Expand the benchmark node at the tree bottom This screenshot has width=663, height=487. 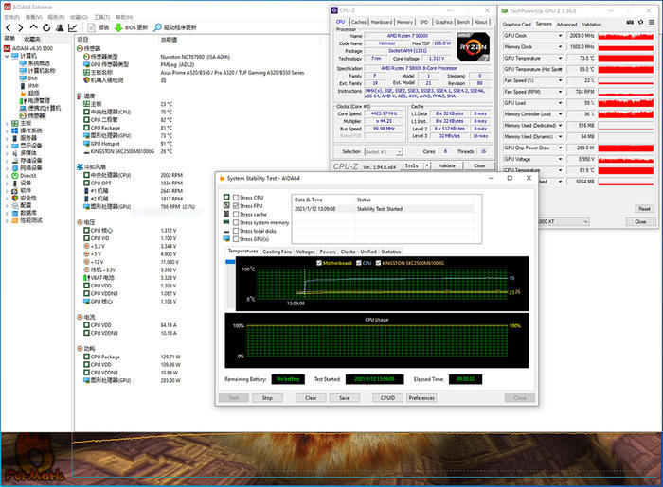click(x=7, y=220)
